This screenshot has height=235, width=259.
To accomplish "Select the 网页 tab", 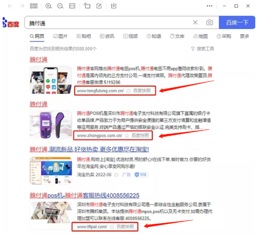I will tap(37, 36).
